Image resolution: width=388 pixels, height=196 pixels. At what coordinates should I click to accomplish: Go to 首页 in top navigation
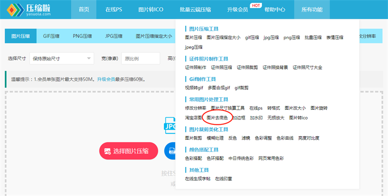(83, 9)
